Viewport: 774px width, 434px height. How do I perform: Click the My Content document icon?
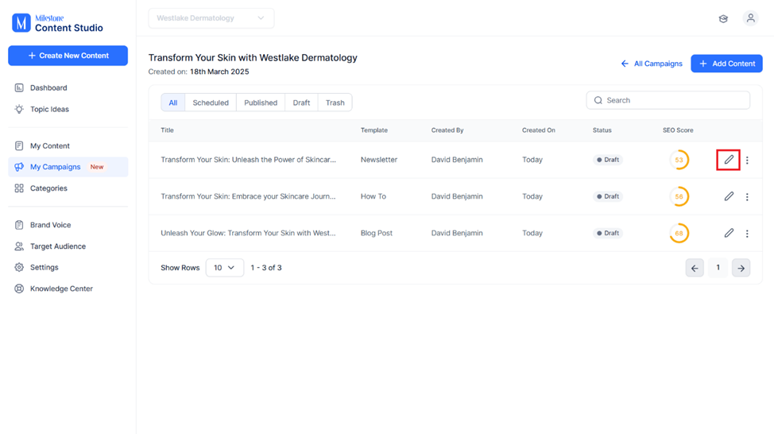point(19,145)
